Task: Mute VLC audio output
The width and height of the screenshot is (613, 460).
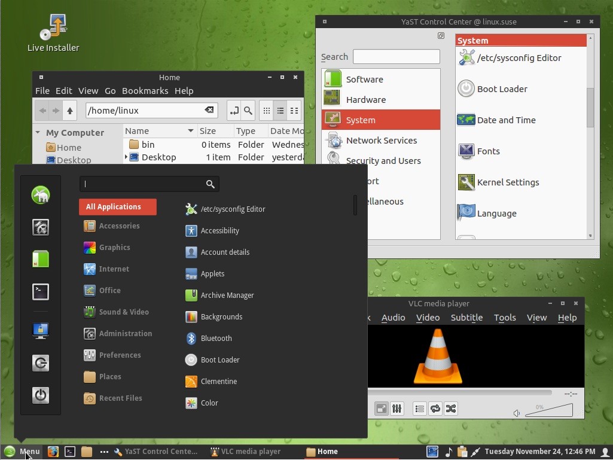Action: click(x=516, y=412)
